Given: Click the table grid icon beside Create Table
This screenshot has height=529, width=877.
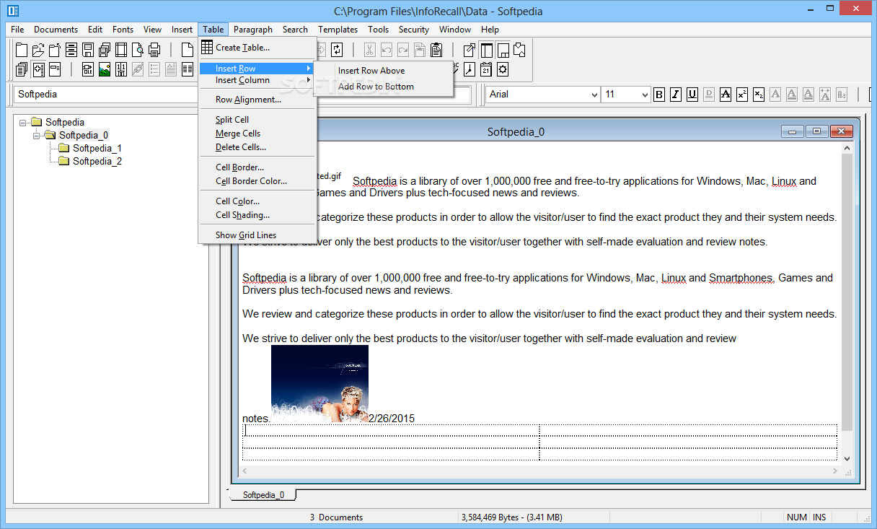Looking at the screenshot, I should [207, 48].
